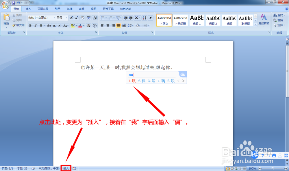Clear formatting with eraser icon
289x171 pixels.
pyautogui.click(x=82, y=18)
